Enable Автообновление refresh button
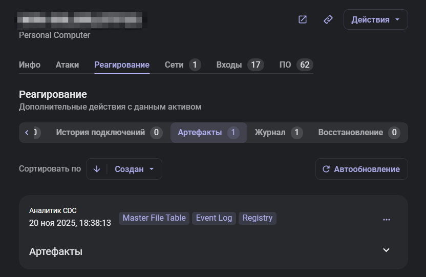This screenshot has width=426, height=277. click(361, 169)
